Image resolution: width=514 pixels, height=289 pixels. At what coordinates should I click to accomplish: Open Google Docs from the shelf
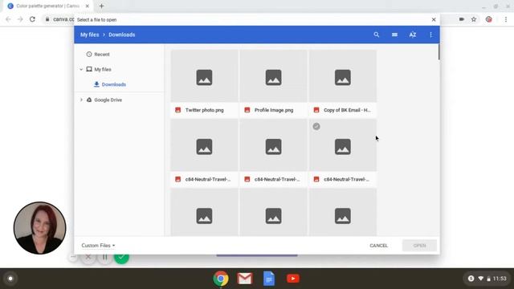(269, 279)
